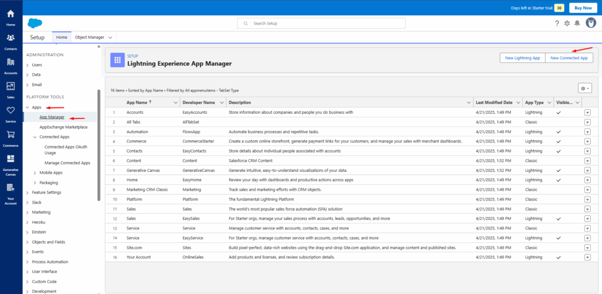The width and height of the screenshot is (602, 294).
Task: Open Last Modified Date column dropdown arrow
Action: click(x=519, y=103)
